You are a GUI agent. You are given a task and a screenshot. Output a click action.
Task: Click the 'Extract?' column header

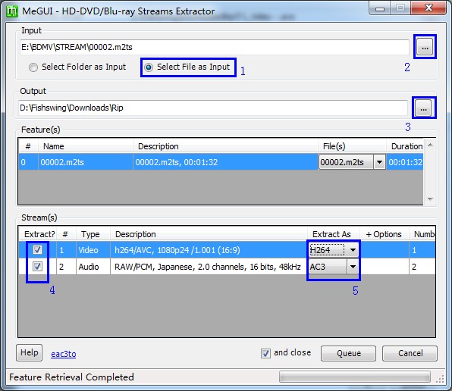coord(38,234)
